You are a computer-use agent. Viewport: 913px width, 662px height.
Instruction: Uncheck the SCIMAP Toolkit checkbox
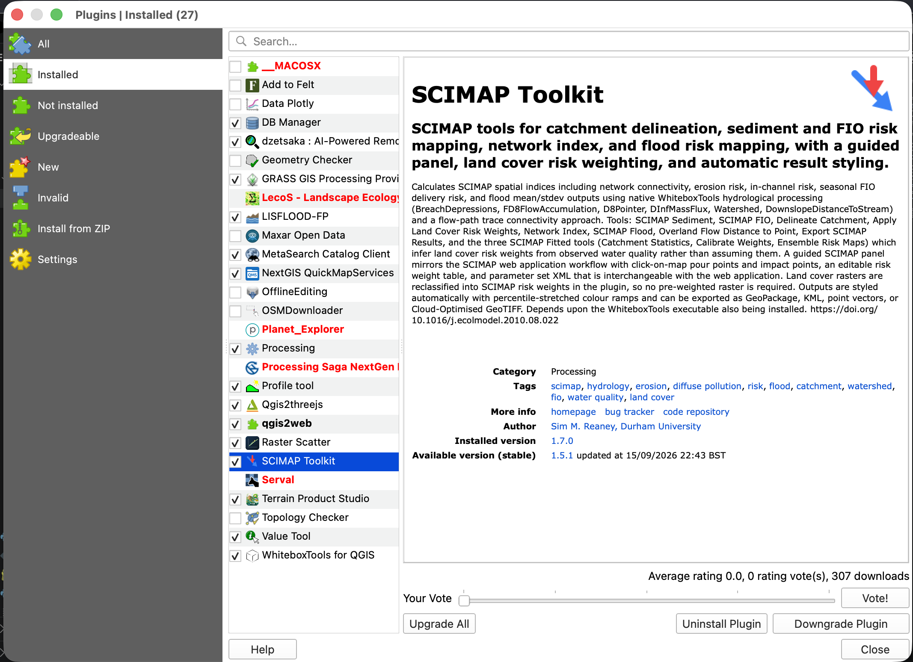(235, 462)
